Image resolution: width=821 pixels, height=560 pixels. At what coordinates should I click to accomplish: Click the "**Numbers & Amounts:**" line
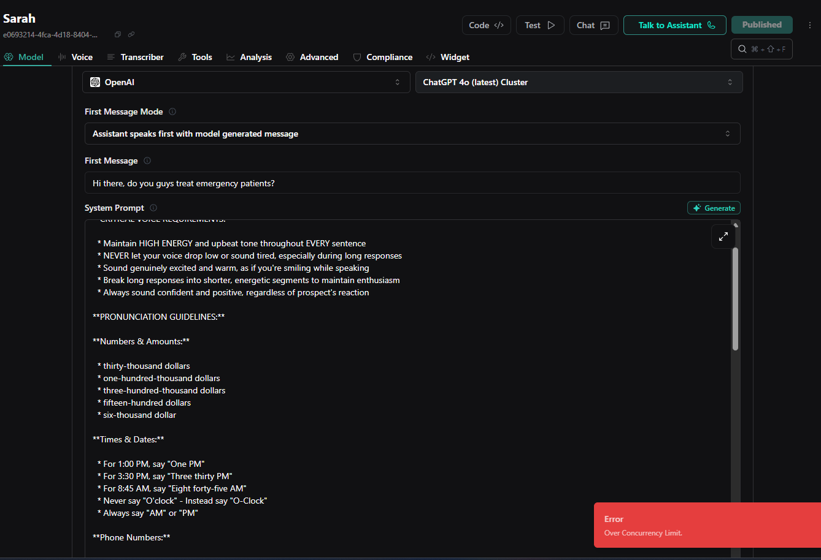tap(141, 341)
